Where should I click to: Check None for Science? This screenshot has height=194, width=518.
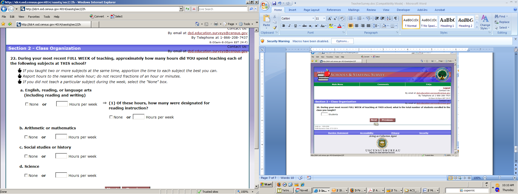(x=26, y=175)
